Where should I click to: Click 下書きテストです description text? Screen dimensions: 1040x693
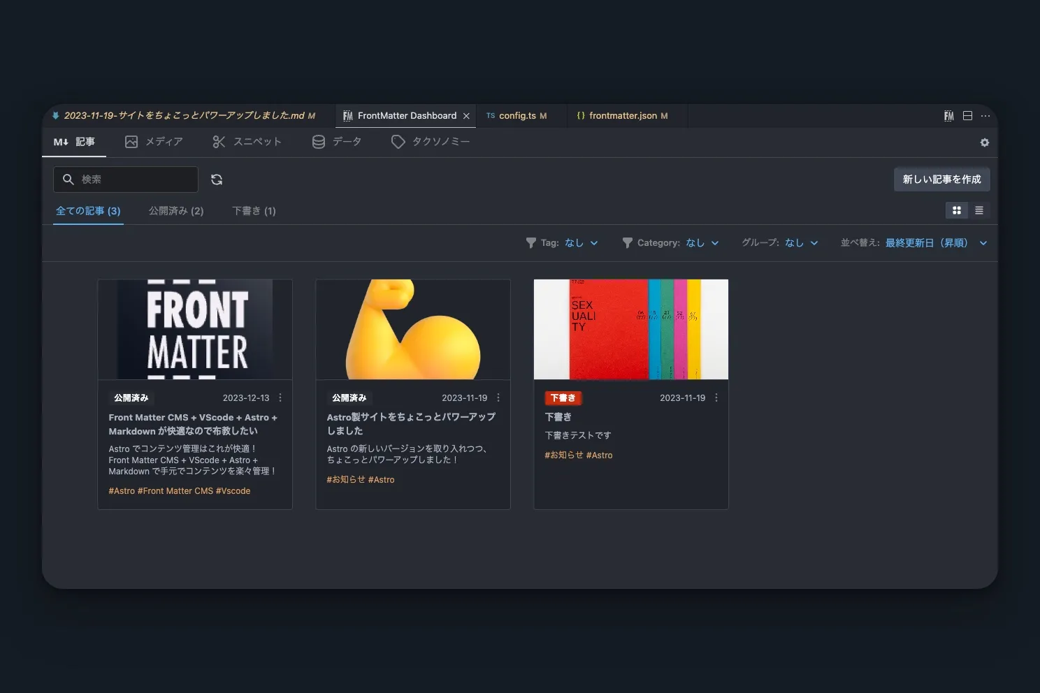click(x=578, y=435)
